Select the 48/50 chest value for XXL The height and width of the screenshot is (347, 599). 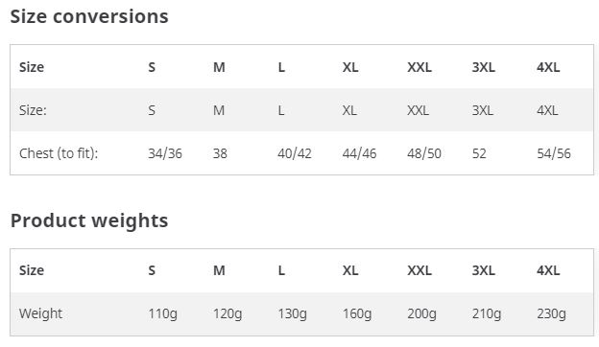pos(424,153)
